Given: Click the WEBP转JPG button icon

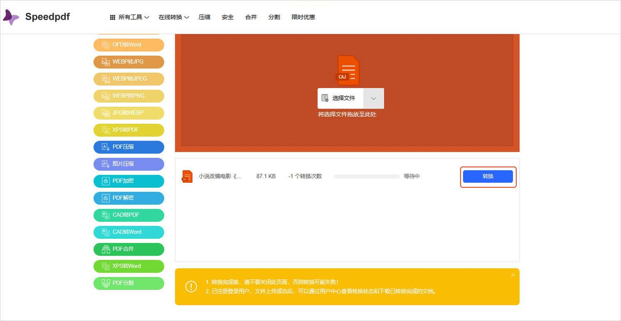Looking at the screenshot, I should coord(106,62).
